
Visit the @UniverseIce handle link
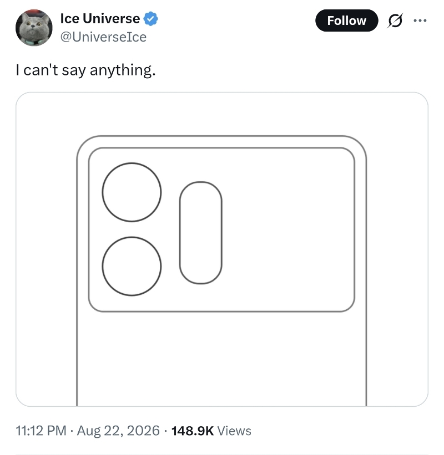[x=103, y=37]
